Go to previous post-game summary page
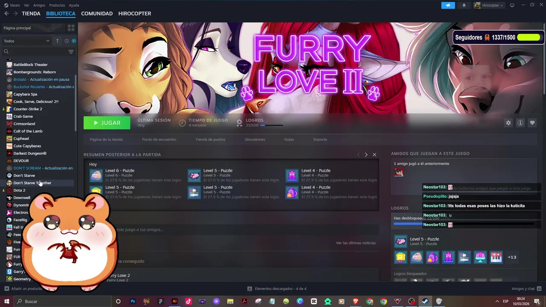 click(x=358, y=154)
